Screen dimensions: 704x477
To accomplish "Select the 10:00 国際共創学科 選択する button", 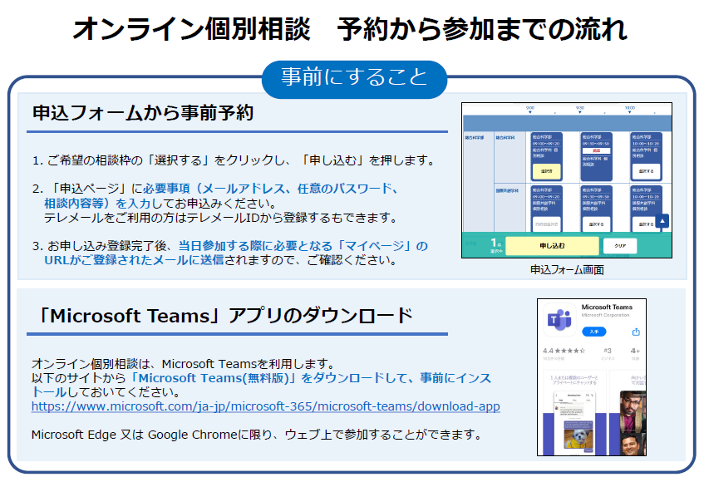I will [x=646, y=224].
